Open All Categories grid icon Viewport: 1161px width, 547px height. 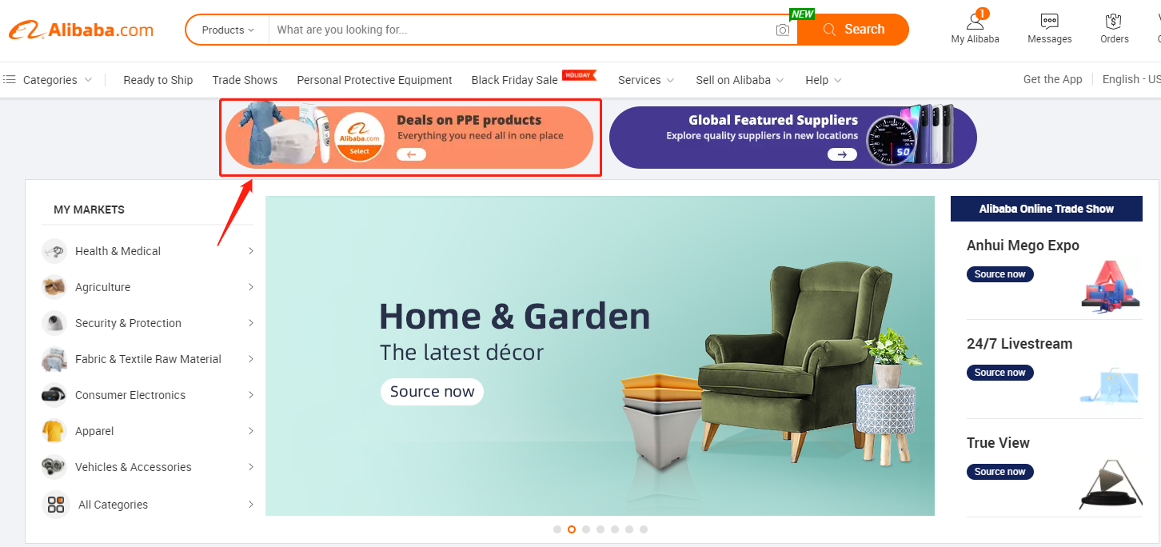click(x=56, y=505)
